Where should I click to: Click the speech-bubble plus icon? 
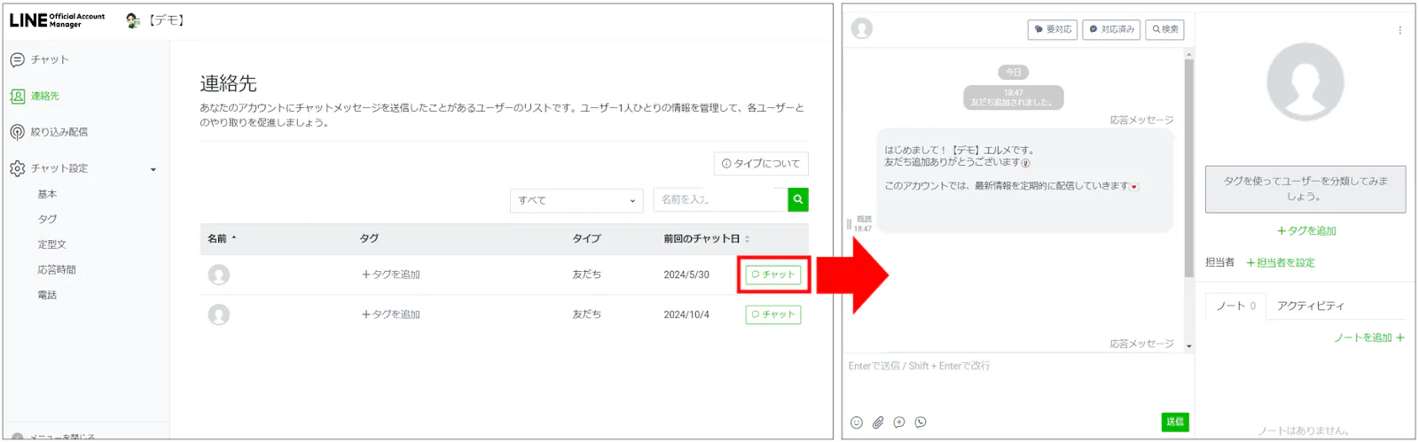pos(899,423)
